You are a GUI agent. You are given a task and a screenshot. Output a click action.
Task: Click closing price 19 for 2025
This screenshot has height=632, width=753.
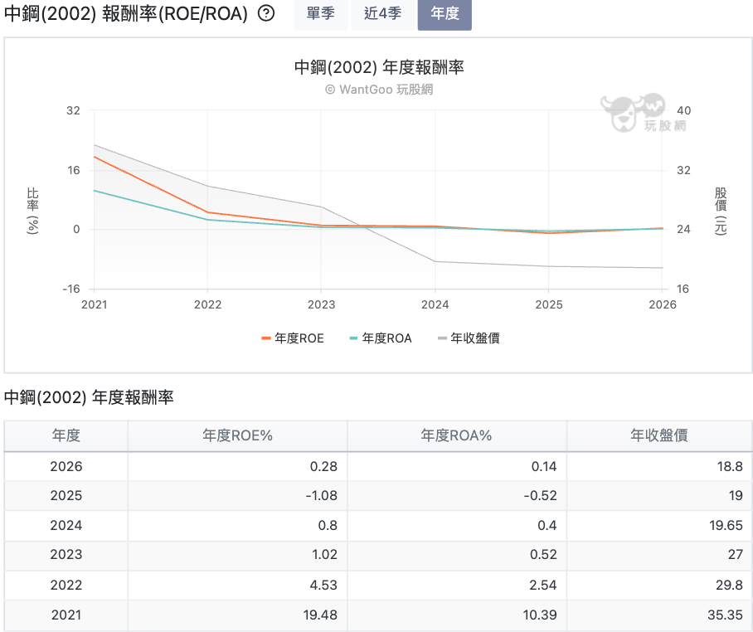[x=736, y=496]
